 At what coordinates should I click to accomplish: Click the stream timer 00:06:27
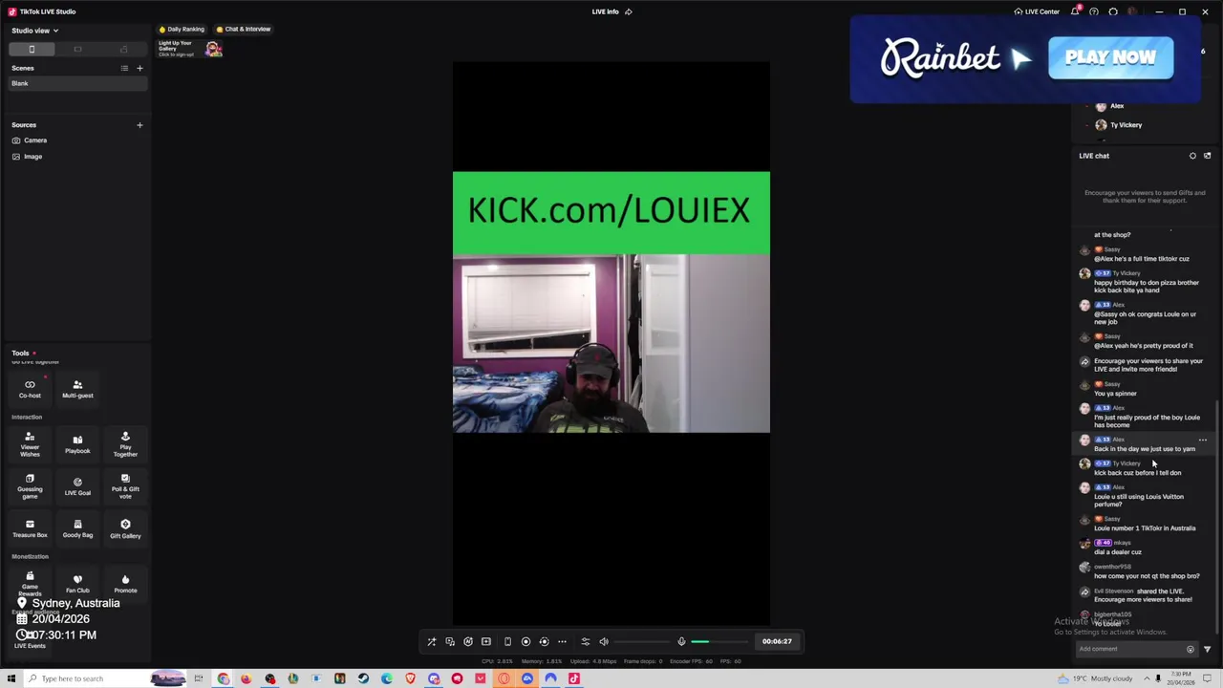pos(777,641)
